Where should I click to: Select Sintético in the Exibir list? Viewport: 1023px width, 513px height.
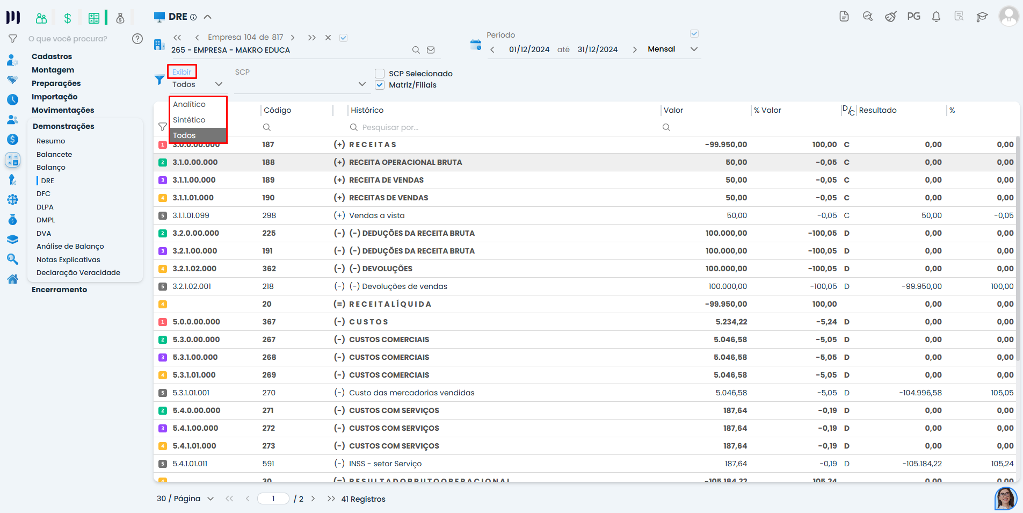coord(189,120)
